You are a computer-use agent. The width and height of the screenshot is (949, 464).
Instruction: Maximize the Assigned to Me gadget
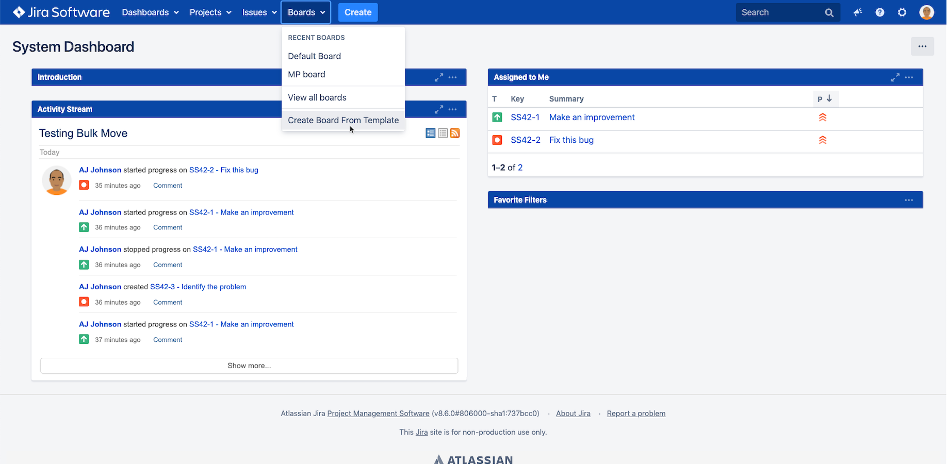pyautogui.click(x=895, y=77)
